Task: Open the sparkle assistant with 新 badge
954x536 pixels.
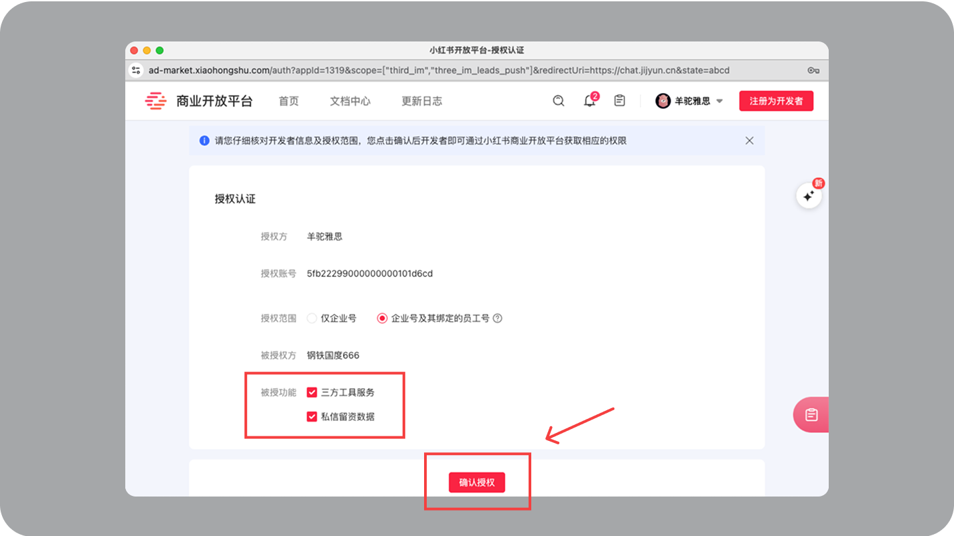Action: point(809,195)
